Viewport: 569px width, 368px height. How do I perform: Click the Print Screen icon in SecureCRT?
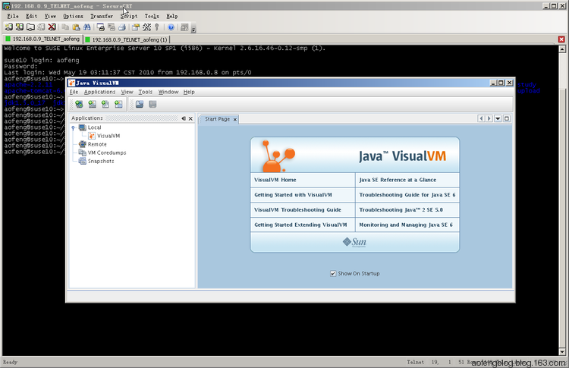click(x=100, y=27)
